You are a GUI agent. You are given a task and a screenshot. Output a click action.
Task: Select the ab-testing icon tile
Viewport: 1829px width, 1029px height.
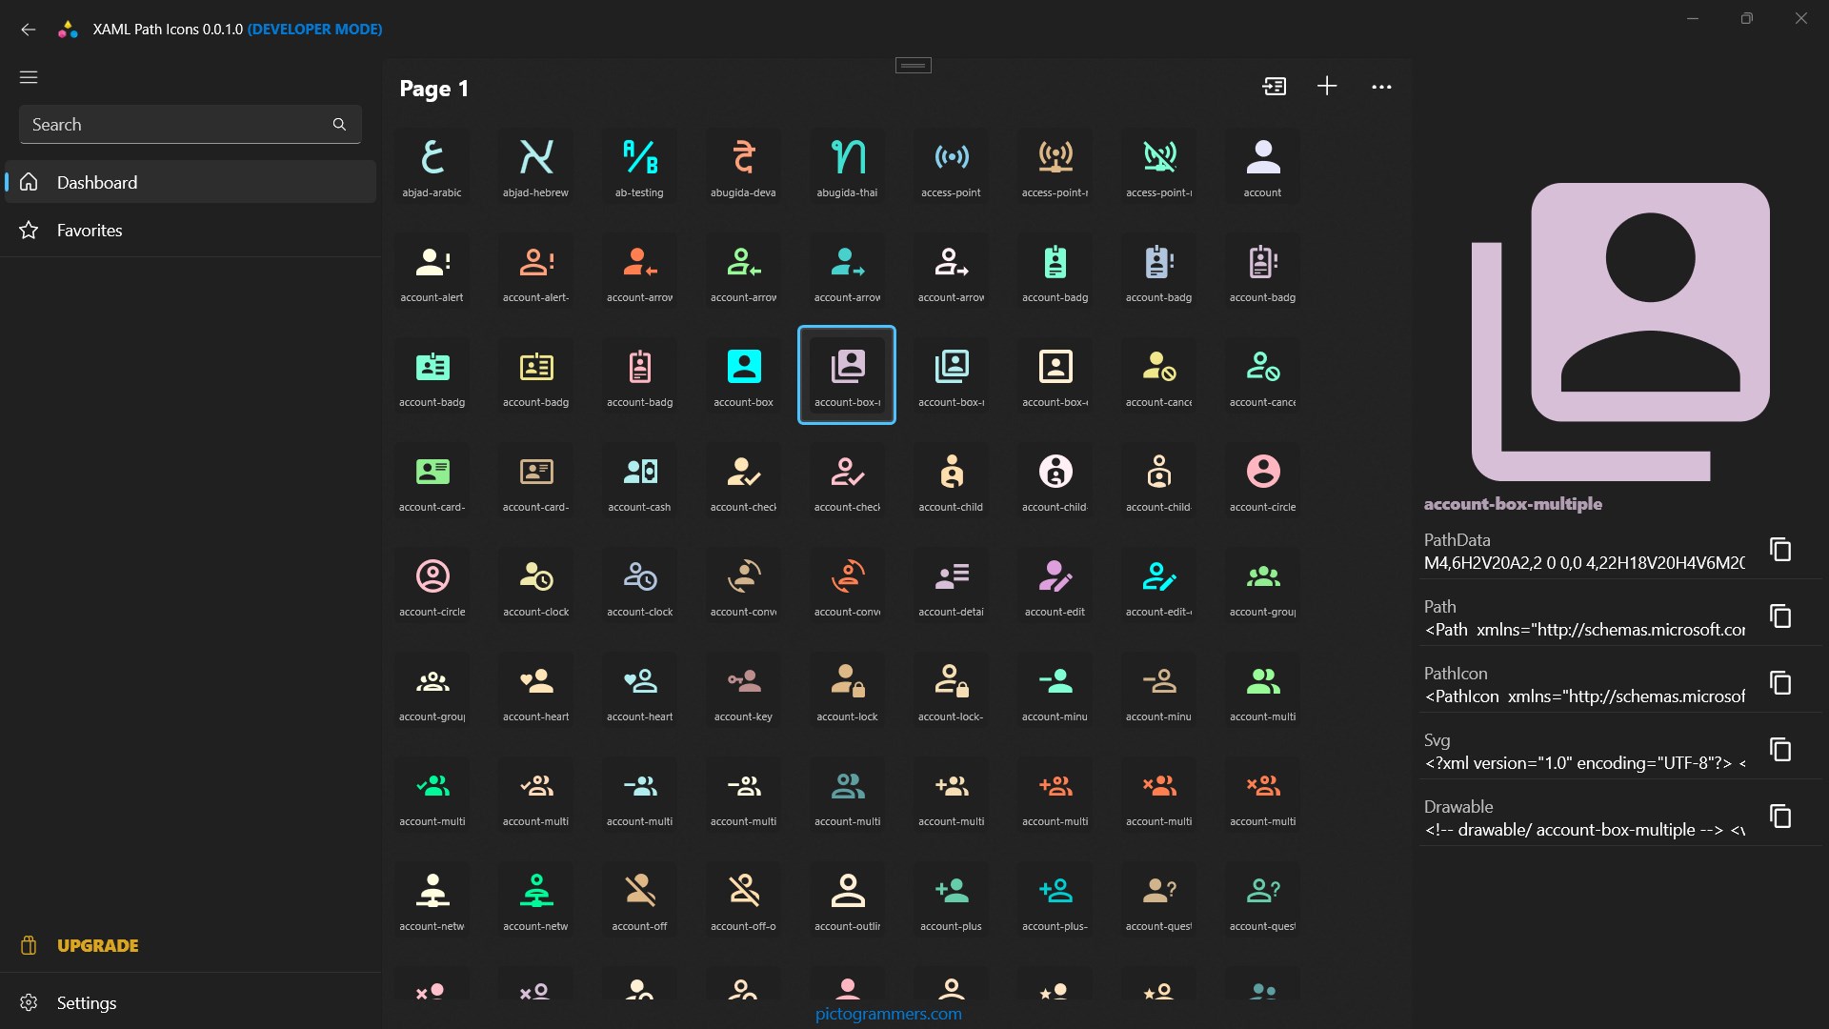(639, 166)
